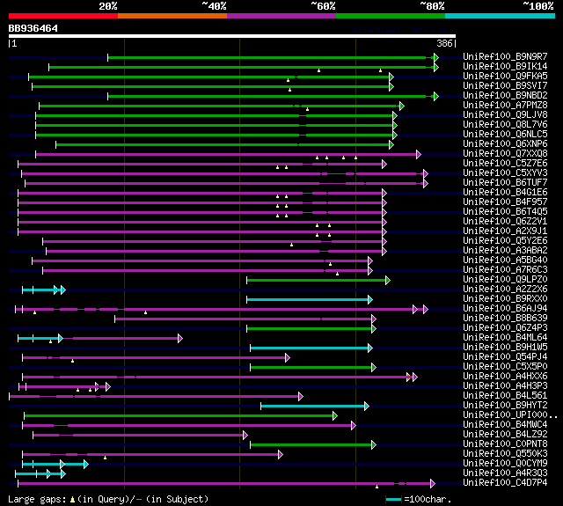Select the UniRef100_Q6XNP6 label
The height and width of the screenshot is (506, 563).
click(x=505, y=144)
